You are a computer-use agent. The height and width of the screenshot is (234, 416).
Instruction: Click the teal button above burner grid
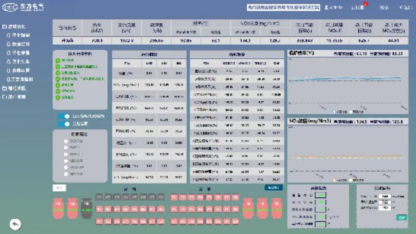273,188
